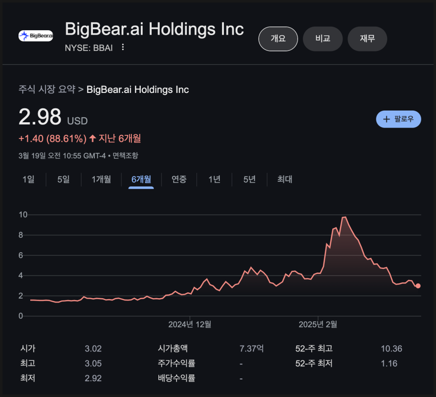436x397 pixels.
Task: Click the NYSE: BBAI ticker text
Action: [x=89, y=48]
